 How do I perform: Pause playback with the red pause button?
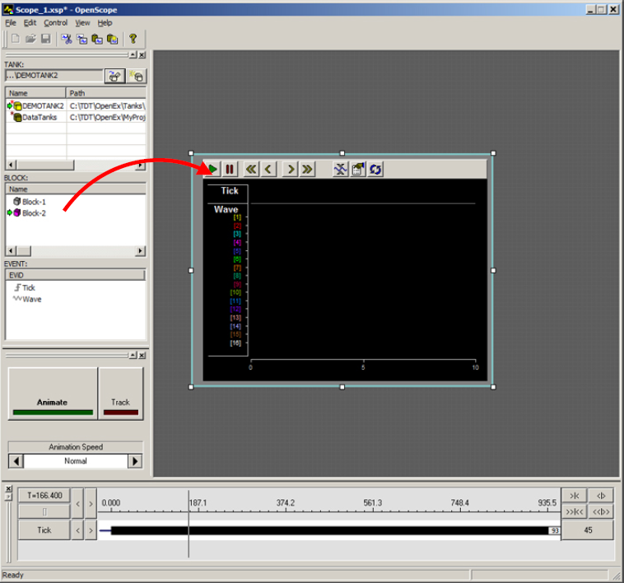(230, 169)
